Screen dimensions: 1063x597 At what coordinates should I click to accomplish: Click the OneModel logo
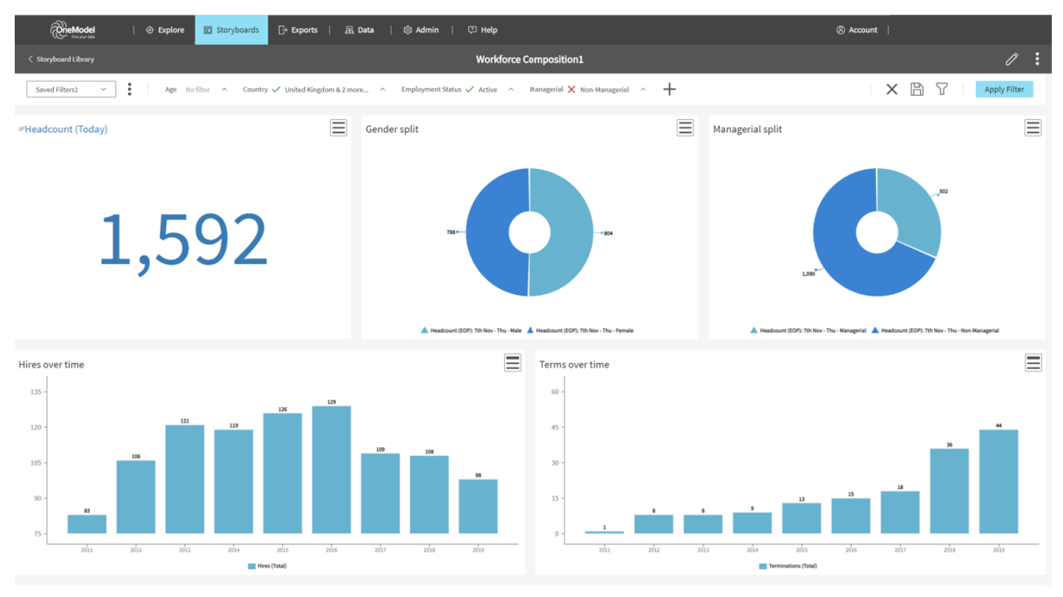(x=72, y=30)
